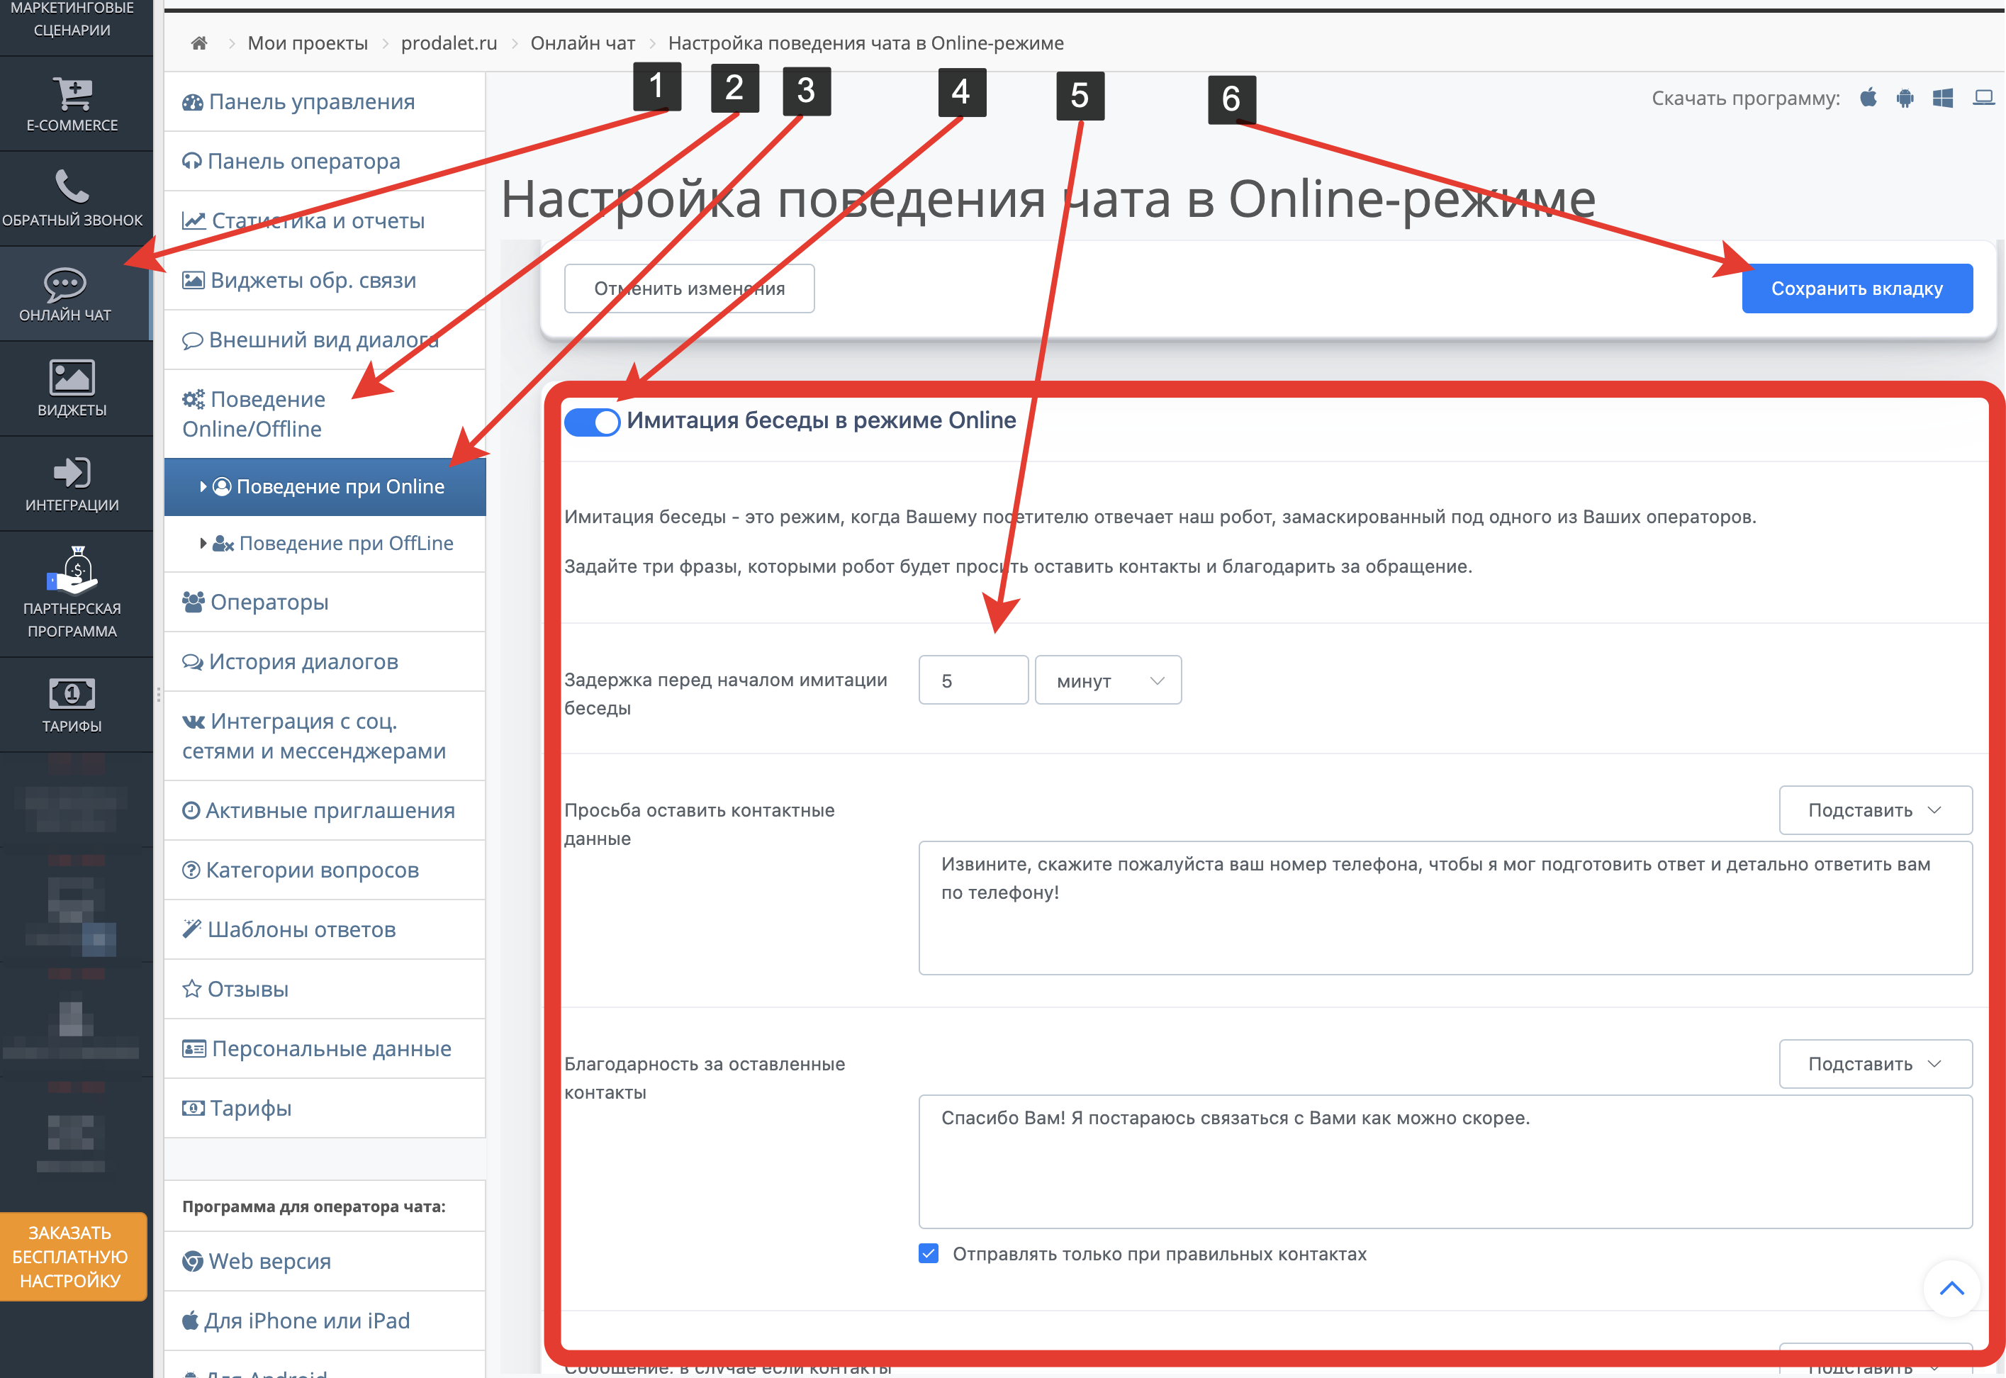Open Статистика и отчеты menu item
This screenshot has height=1378, width=2006.
pyautogui.click(x=325, y=221)
